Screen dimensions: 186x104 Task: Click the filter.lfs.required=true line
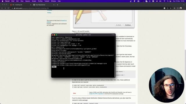pos(61,42)
